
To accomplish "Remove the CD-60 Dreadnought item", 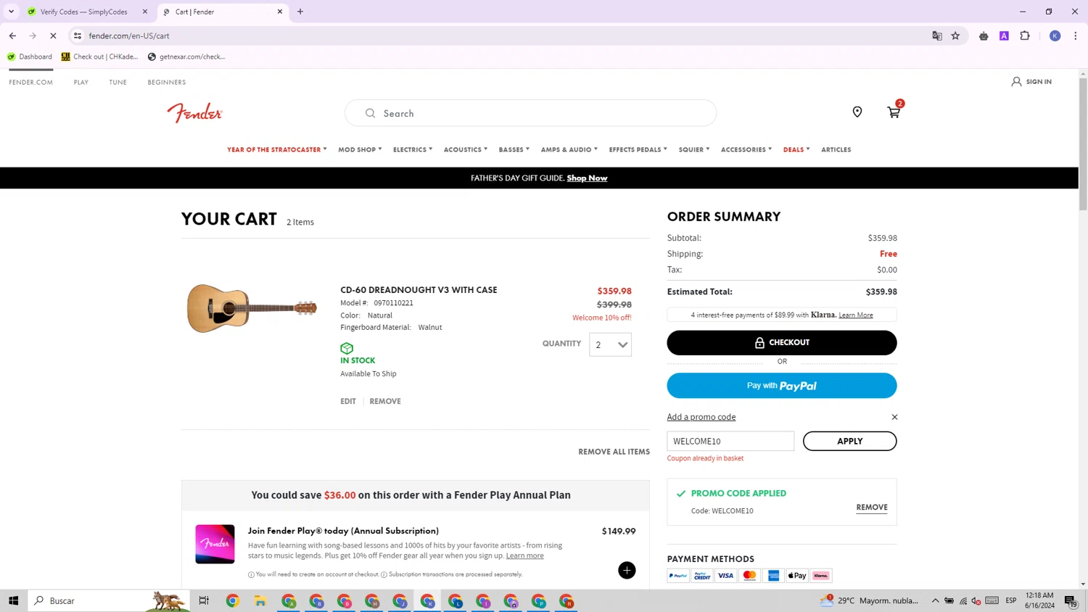I will tap(385, 401).
